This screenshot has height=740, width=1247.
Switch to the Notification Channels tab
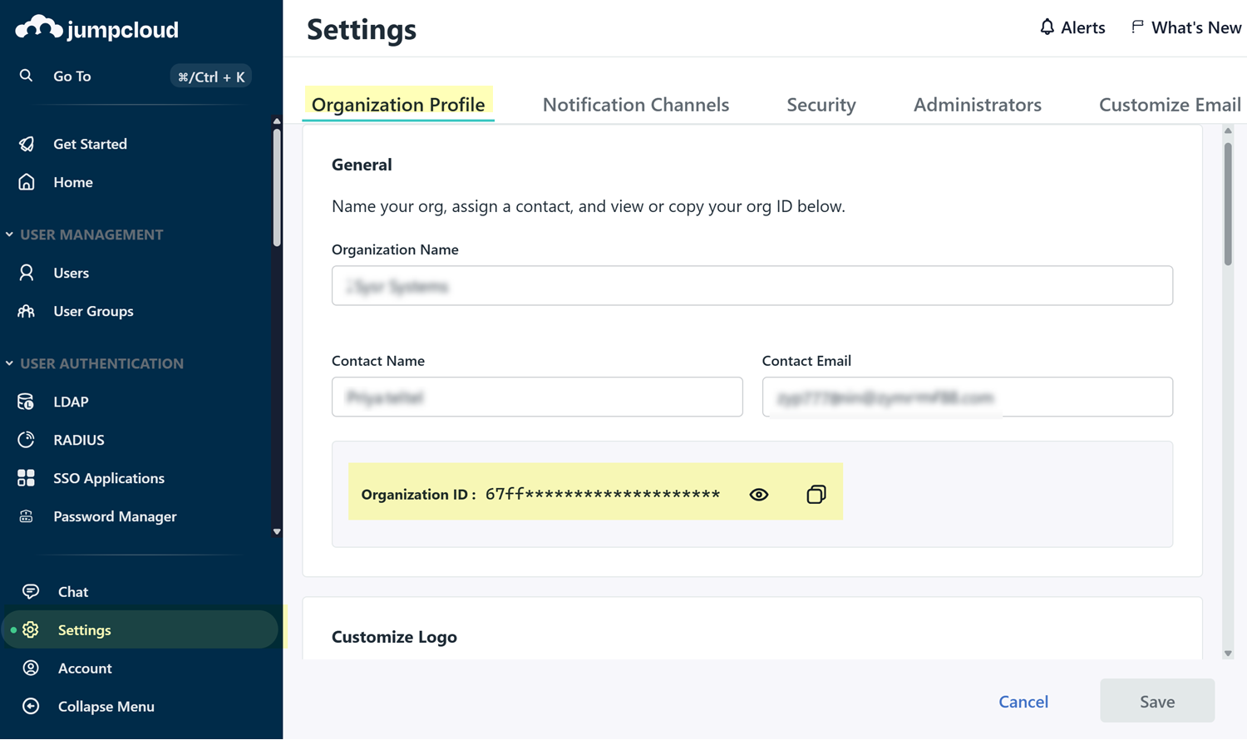(x=635, y=105)
